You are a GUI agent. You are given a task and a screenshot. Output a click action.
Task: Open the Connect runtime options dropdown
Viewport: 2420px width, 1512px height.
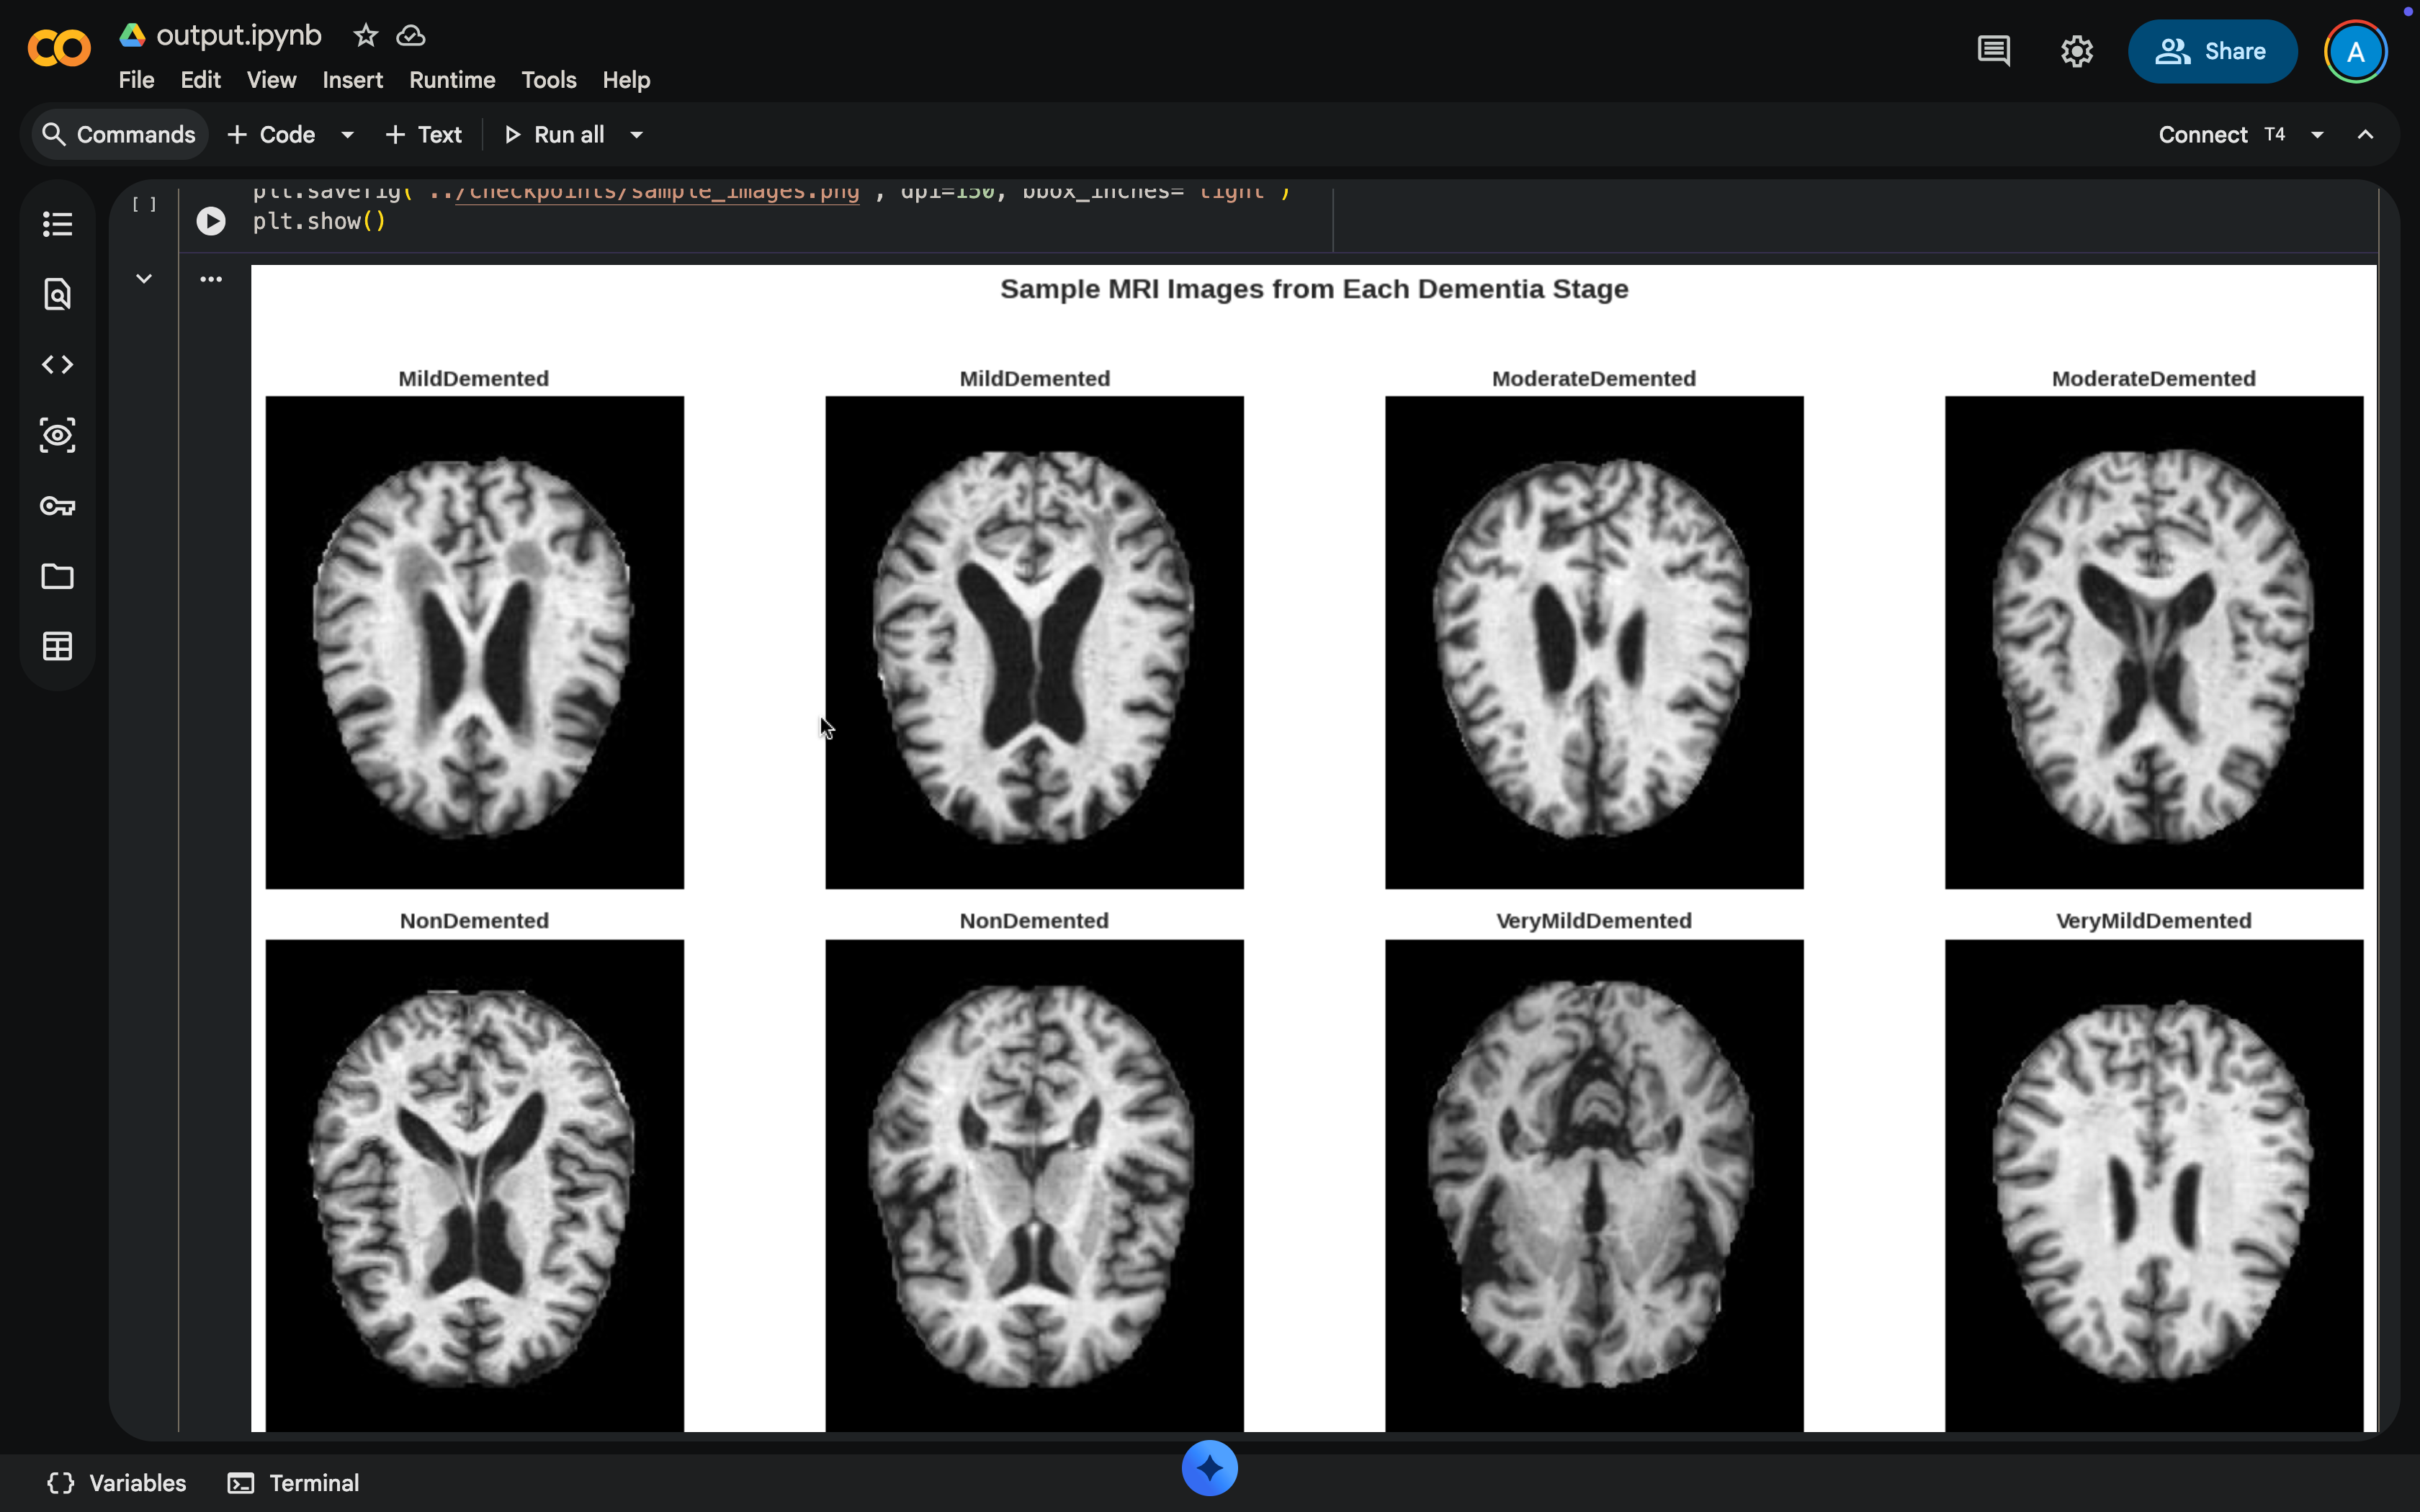pos(2317,135)
